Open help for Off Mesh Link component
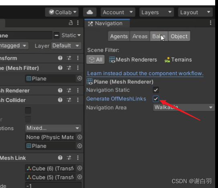The image size is (218, 188). [60, 157]
